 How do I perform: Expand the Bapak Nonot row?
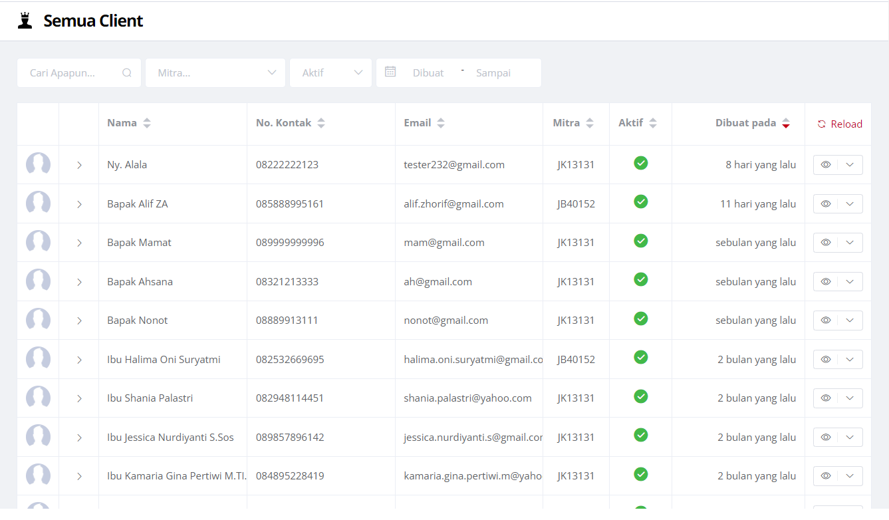click(79, 321)
